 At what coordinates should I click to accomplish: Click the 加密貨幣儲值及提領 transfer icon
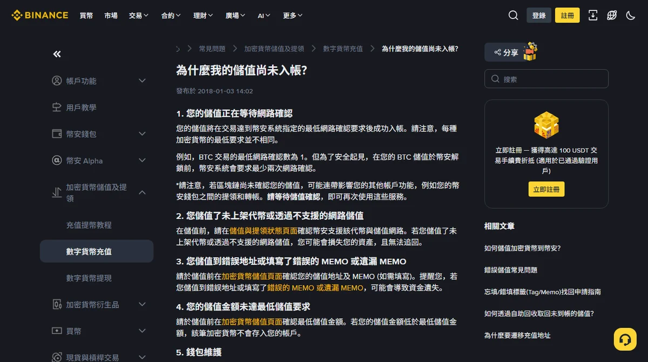(57, 192)
